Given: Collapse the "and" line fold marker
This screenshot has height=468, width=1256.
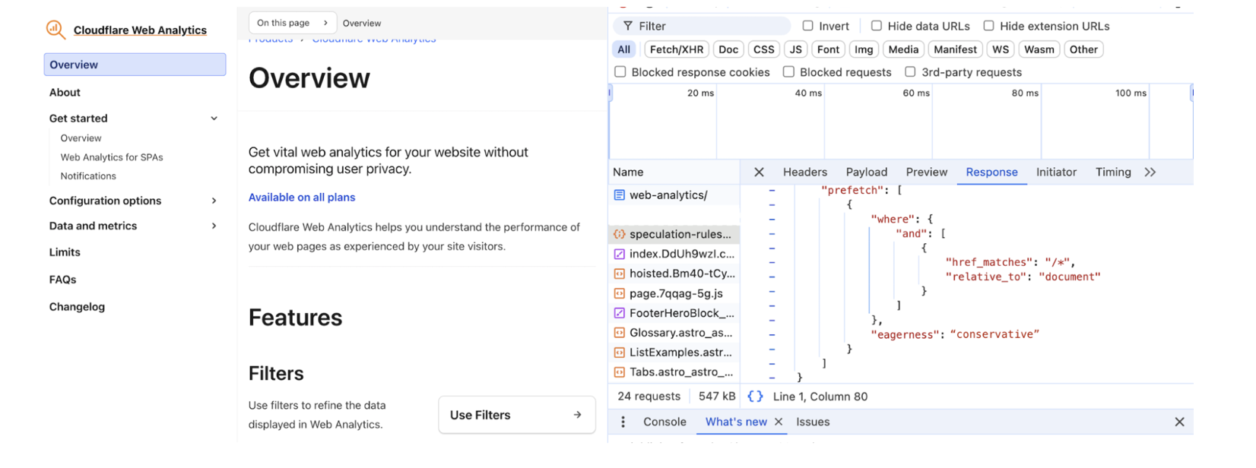Looking at the screenshot, I should [x=772, y=234].
